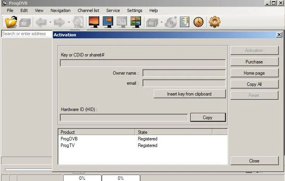The height and width of the screenshot is (181, 285).
Task: Open the program guide info sheet icon
Action: point(185,22)
